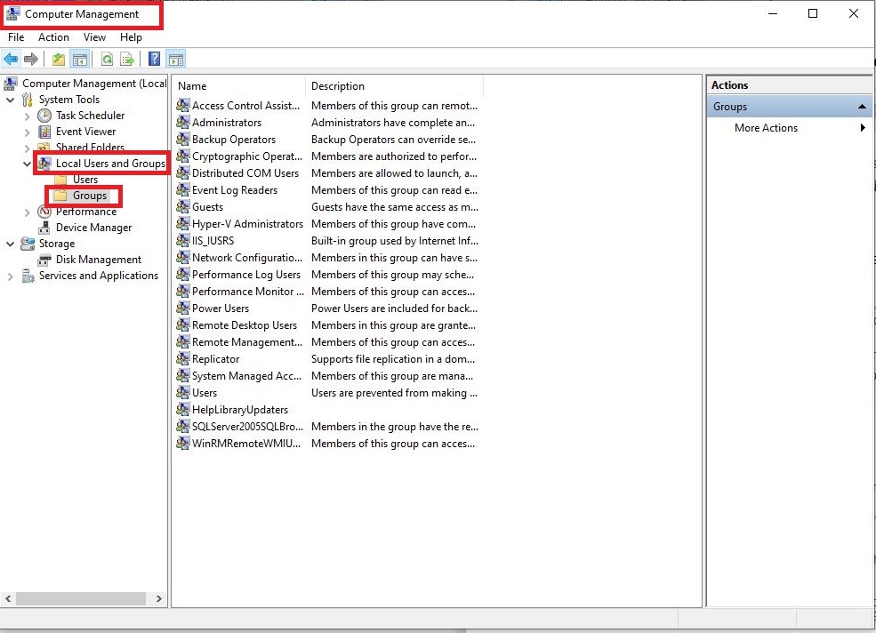Expand the Task Scheduler node
This screenshot has height=633, width=876.
click(27, 116)
